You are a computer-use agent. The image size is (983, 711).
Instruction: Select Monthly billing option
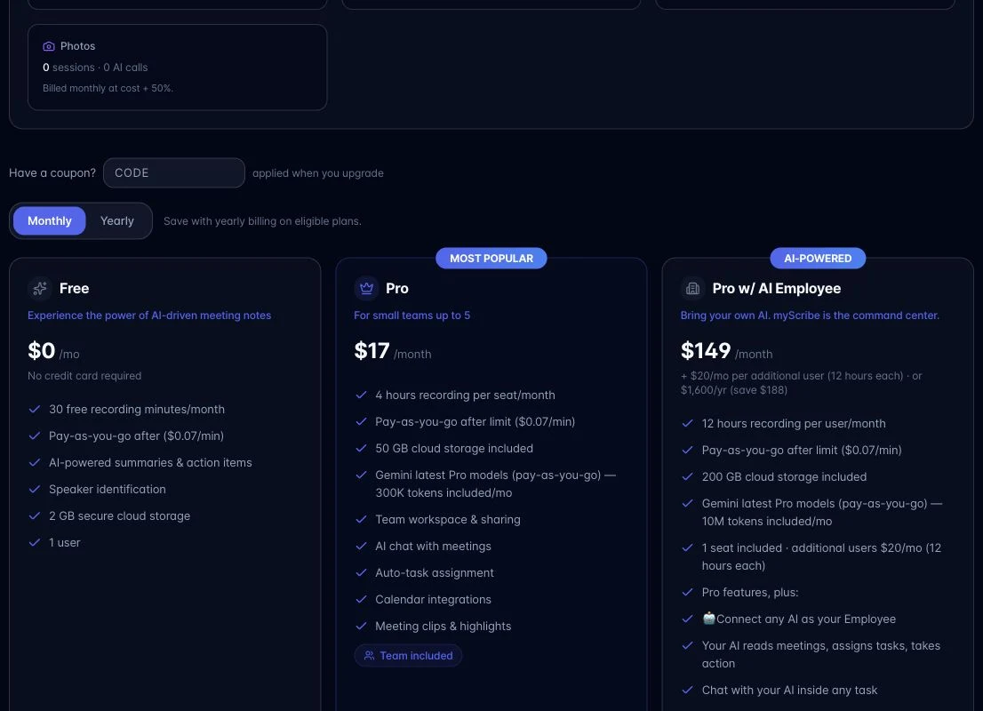click(x=50, y=220)
